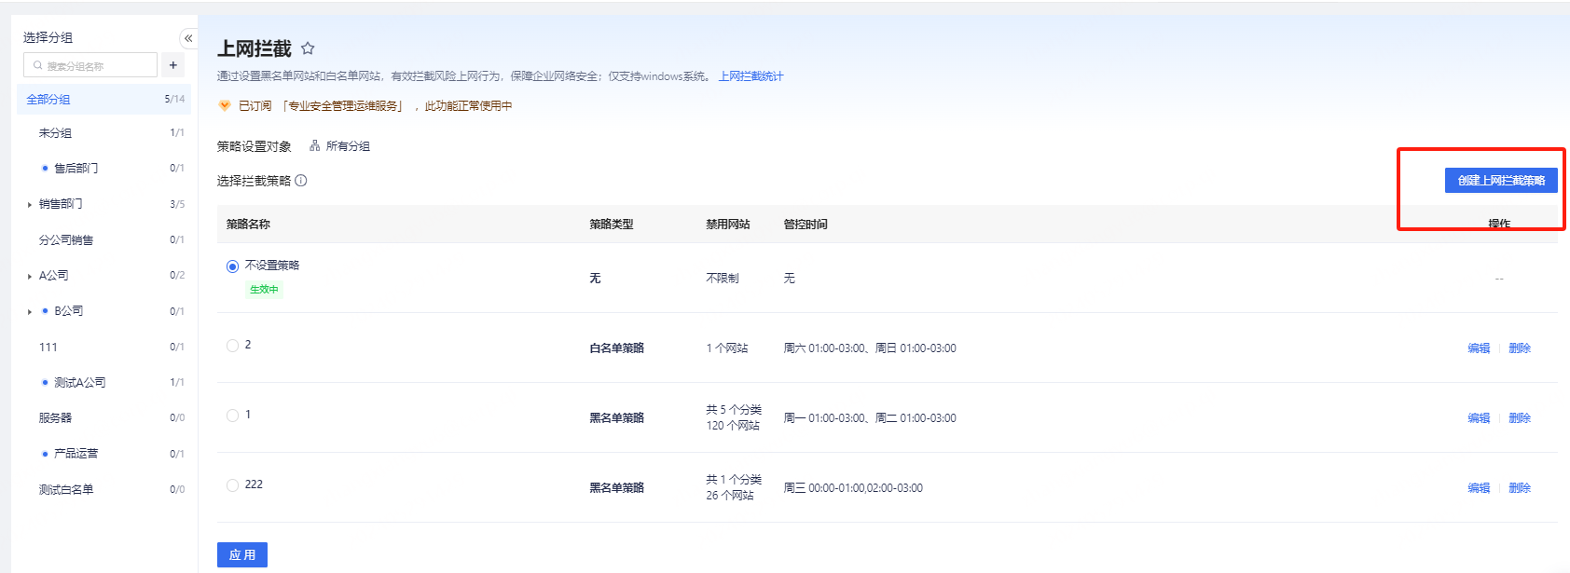This screenshot has height=573, width=1570.
Task: Star the 上网拦截 page as favorite
Action: point(308,48)
